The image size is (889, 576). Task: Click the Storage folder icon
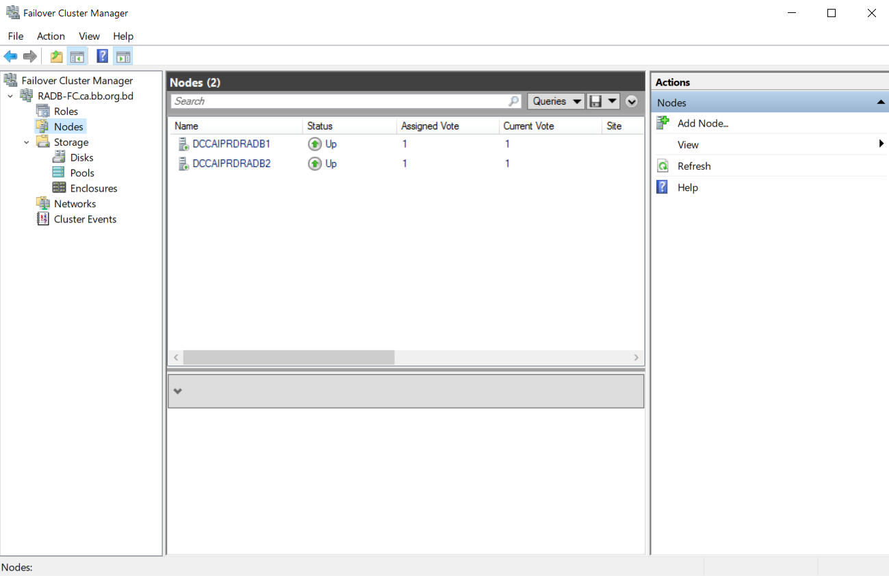[x=43, y=142]
